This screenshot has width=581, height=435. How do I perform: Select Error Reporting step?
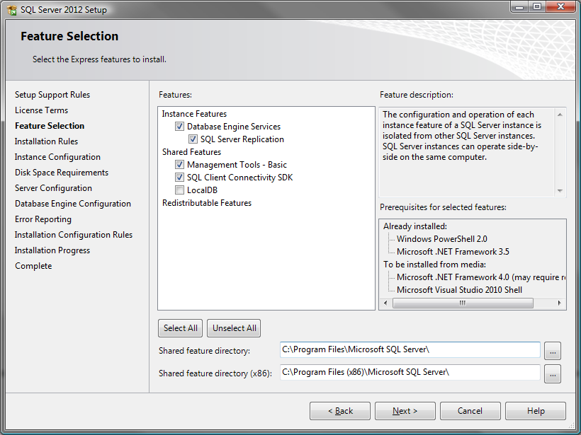[x=43, y=219]
